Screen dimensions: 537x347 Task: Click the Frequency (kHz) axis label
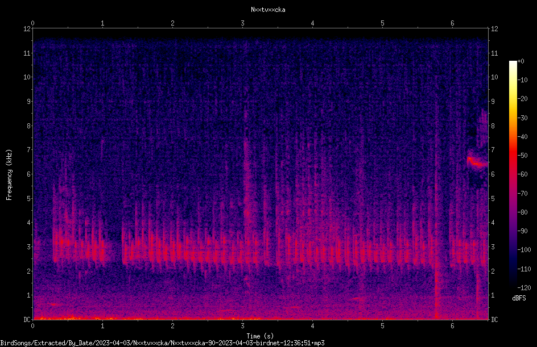[x=9, y=174]
